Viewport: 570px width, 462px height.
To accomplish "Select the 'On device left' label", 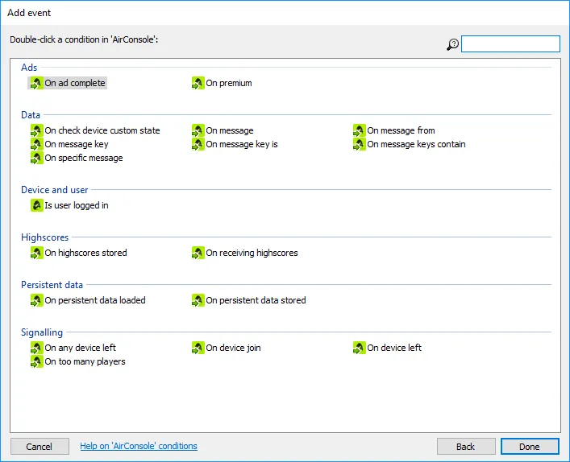I will point(394,348).
